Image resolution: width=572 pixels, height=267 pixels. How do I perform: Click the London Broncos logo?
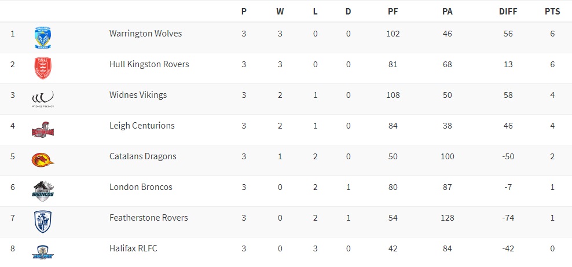[x=43, y=191]
